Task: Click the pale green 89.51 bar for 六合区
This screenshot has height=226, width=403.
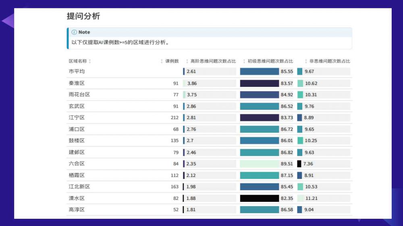Action: [x=259, y=164]
